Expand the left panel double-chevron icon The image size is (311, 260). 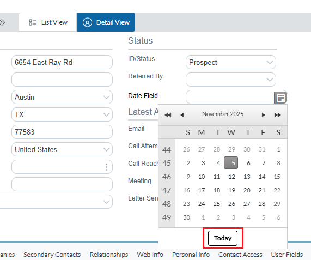click(2, 22)
